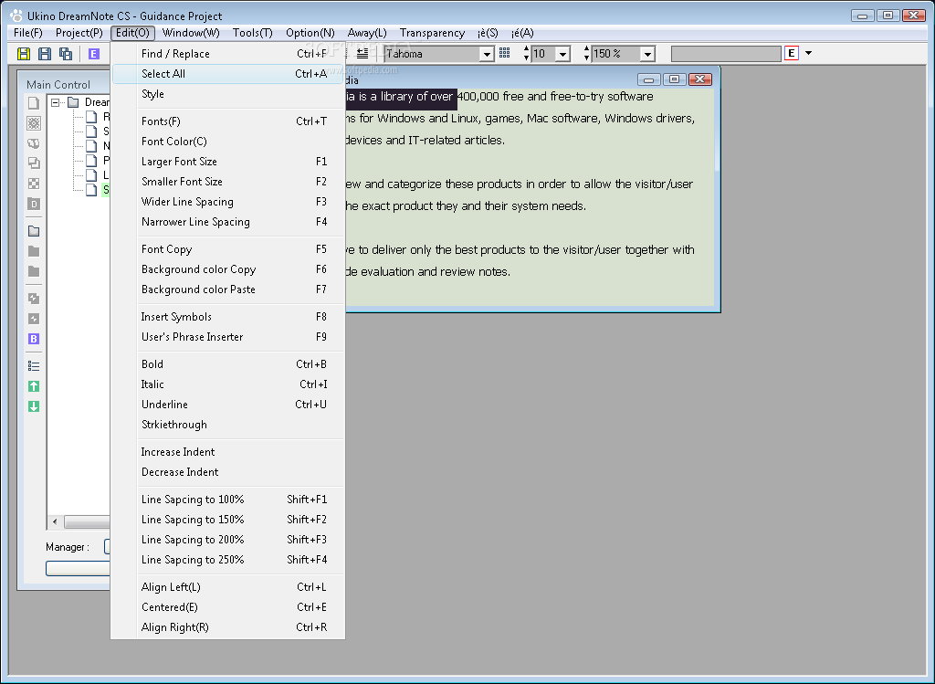Click Background color Copy
This screenshot has width=935, height=684.
pyautogui.click(x=227, y=269)
